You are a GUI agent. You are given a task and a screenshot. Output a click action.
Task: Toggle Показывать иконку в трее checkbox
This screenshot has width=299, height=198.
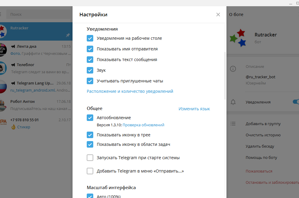(x=90, y=135)
